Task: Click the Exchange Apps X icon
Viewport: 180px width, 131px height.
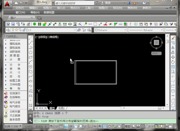Action: 129,3
